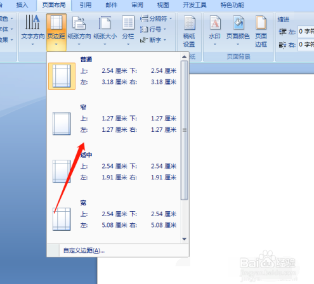Open the 页面边框 page borders tool
314x284 pixels.
click(261, 32)
